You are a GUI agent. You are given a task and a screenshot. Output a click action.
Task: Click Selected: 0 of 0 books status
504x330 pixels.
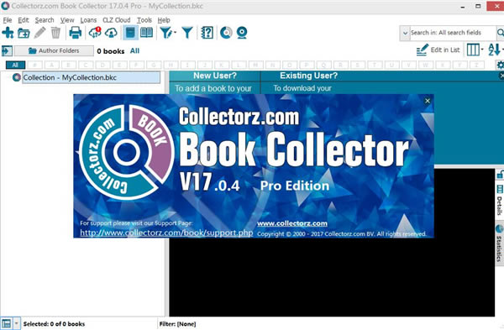[x=54, y=324]
